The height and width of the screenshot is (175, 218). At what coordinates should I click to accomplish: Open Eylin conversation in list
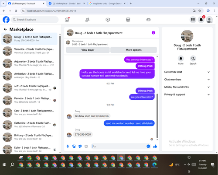[x=29, y=149]
